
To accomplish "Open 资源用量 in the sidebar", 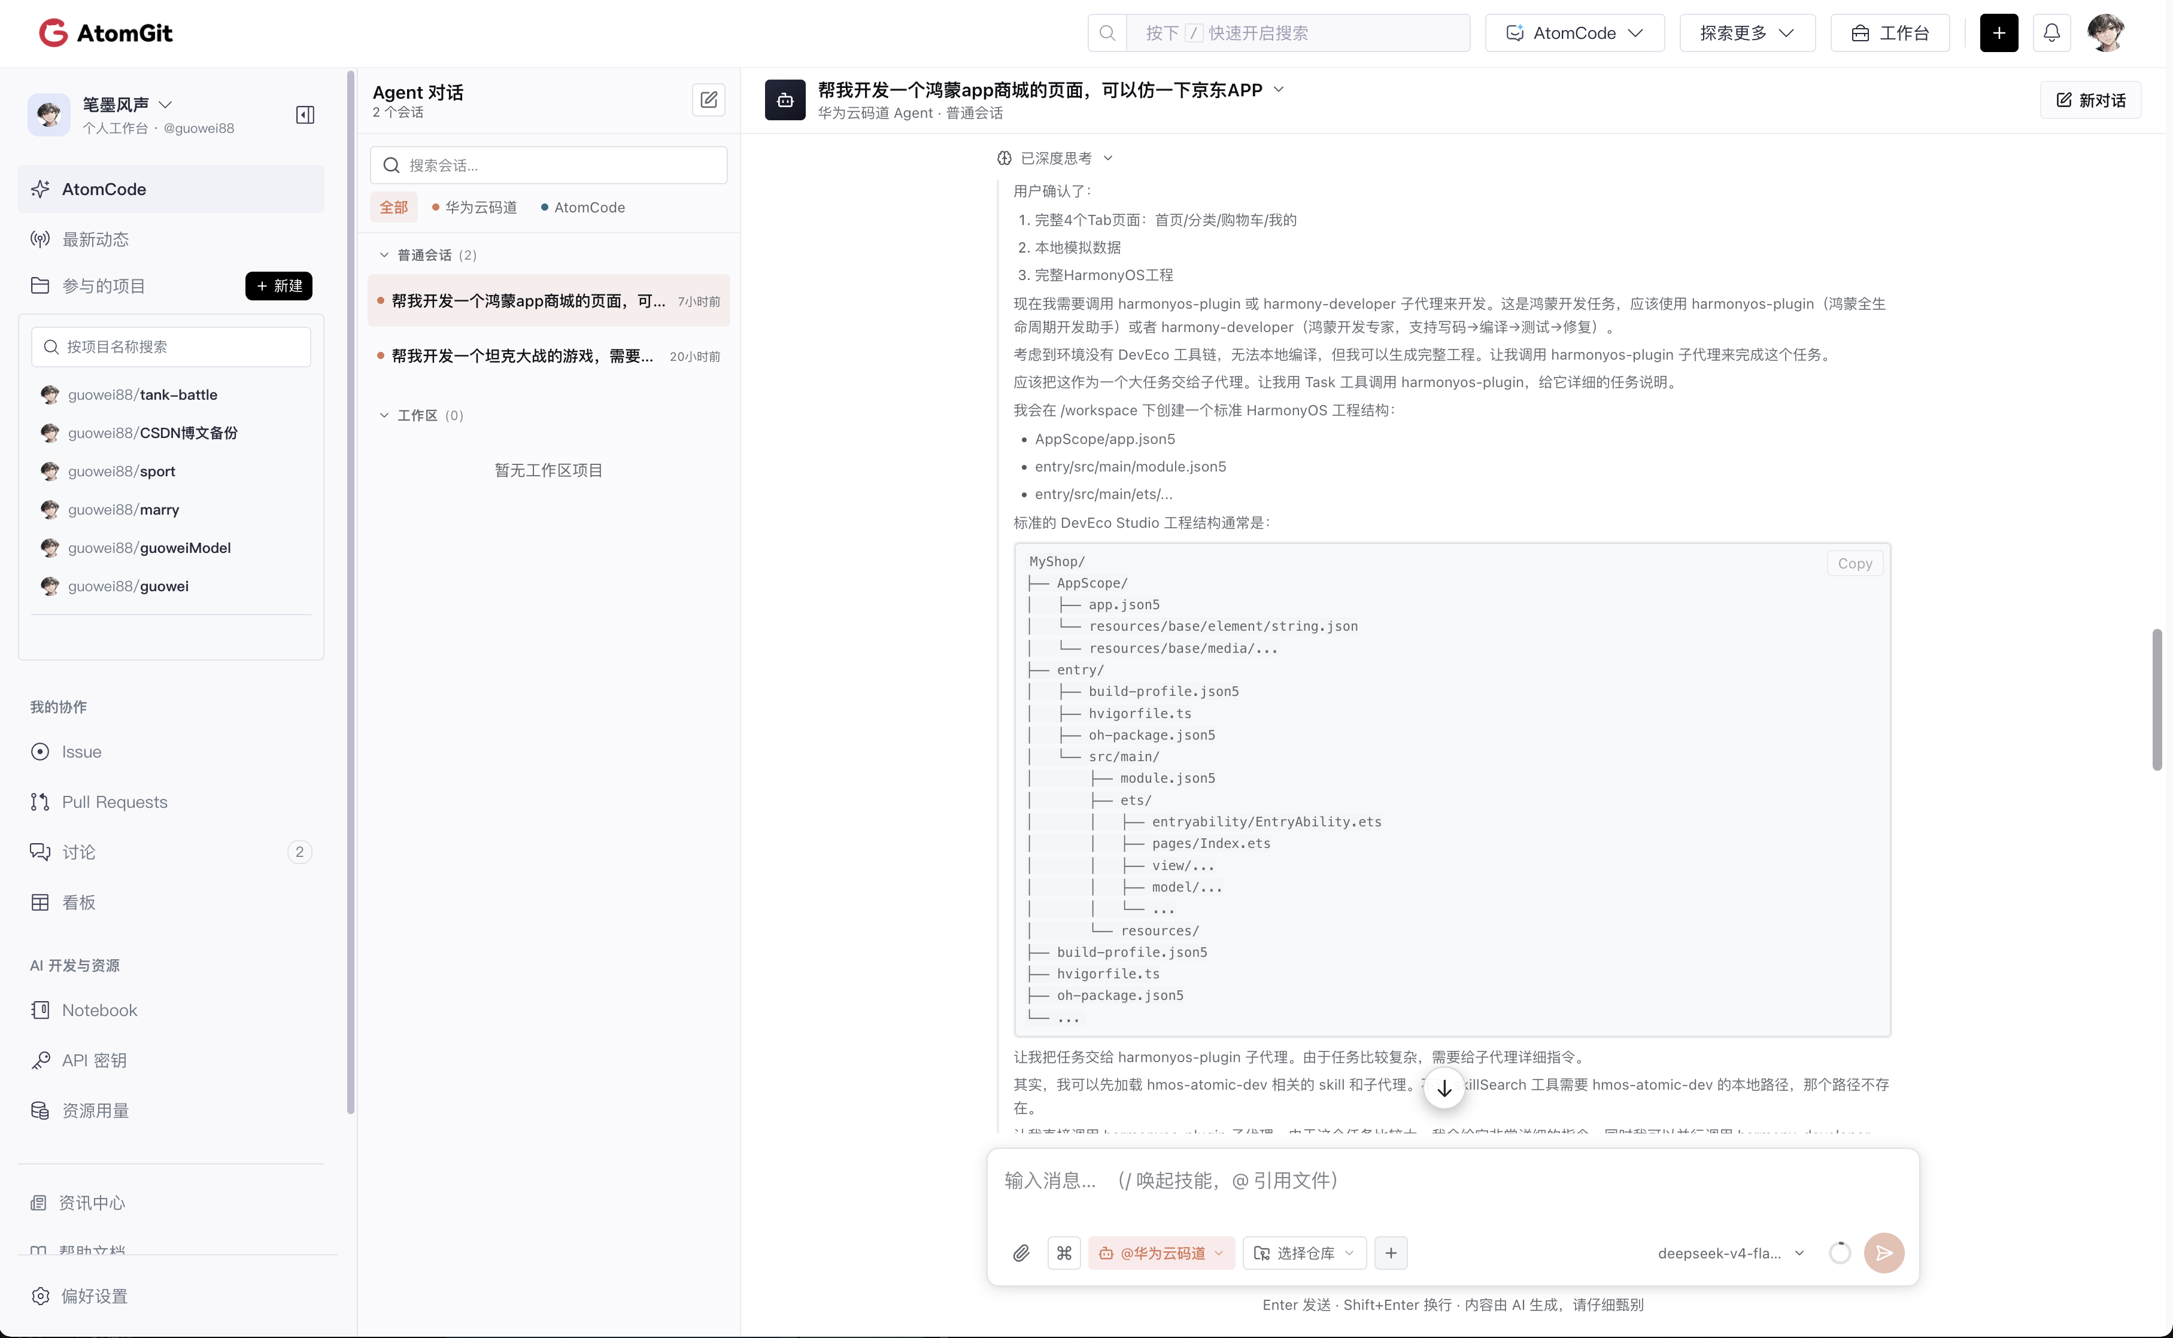I will point(171,1111).
